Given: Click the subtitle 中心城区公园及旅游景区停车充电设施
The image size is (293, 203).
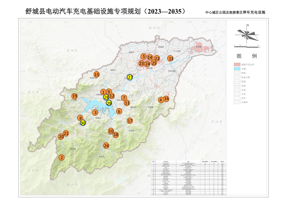Looking at the screenshot, I should click(235, 12).
